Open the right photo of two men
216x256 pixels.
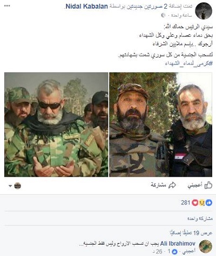tap(160, 125)
